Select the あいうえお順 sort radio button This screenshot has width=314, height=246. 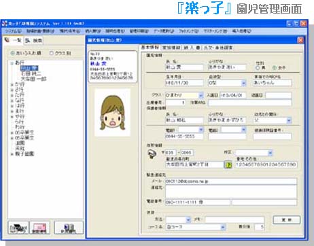(x=12, y=53)
